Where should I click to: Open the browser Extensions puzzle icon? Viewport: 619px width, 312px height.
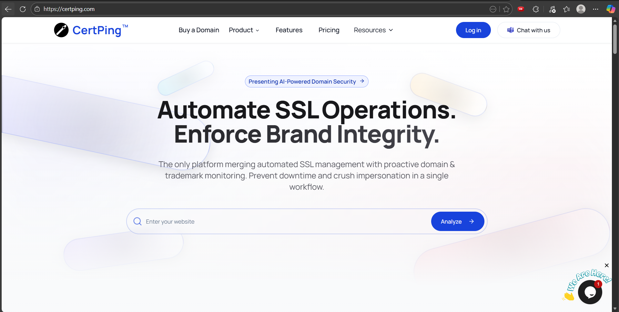(536, 9)
